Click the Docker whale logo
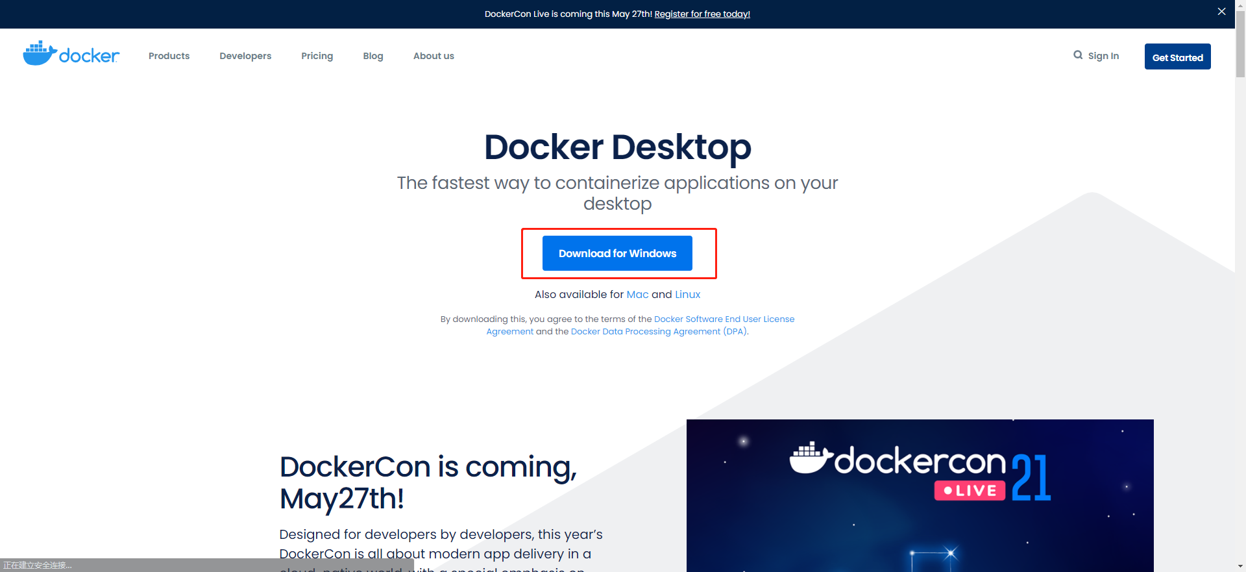This screenshot has width=1246, height=572. (x=71, y=54)
